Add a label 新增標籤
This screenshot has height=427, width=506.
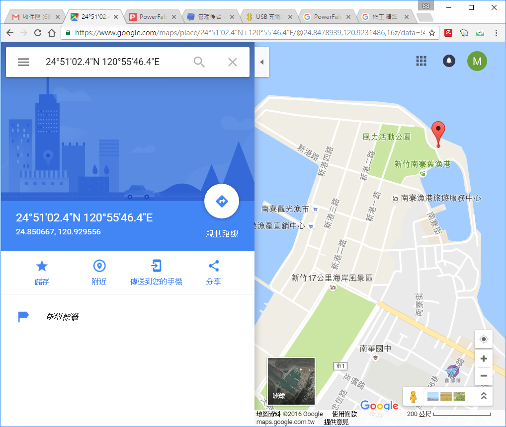(62, 317)
